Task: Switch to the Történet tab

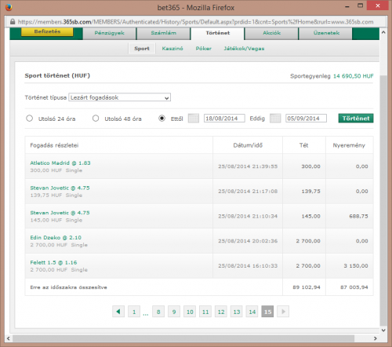Action: pos(217,34)
